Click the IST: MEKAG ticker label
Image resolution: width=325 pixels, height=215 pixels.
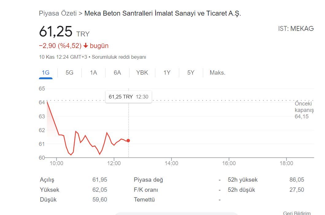(296, 28)
